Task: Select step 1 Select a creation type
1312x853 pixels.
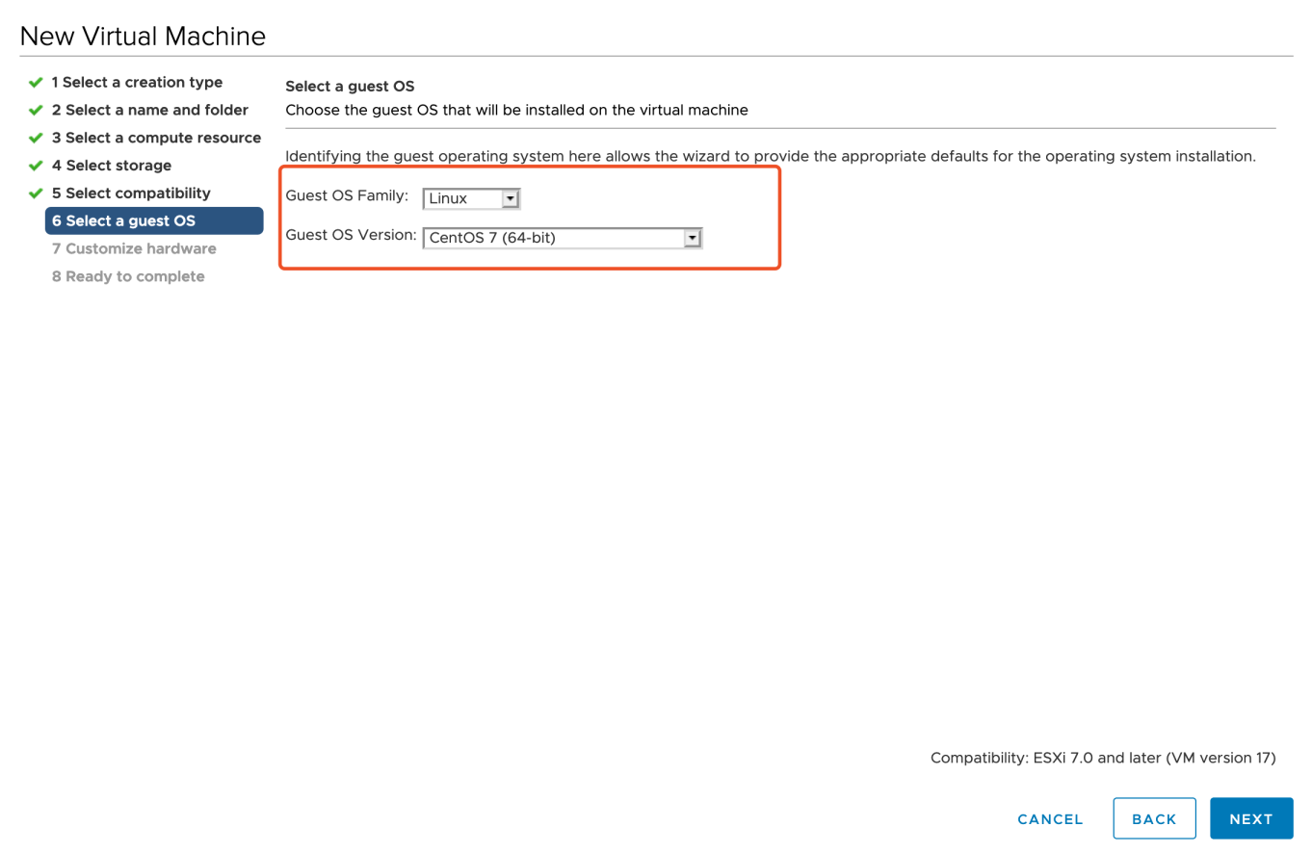Action: pyautogui.click(x=137, y=82)
